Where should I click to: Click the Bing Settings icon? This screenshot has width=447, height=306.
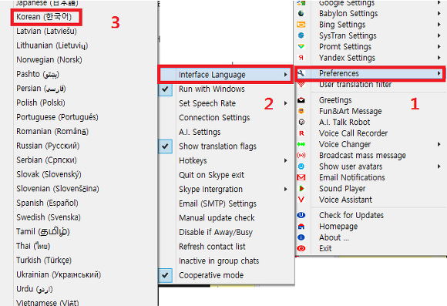(301, 25)
